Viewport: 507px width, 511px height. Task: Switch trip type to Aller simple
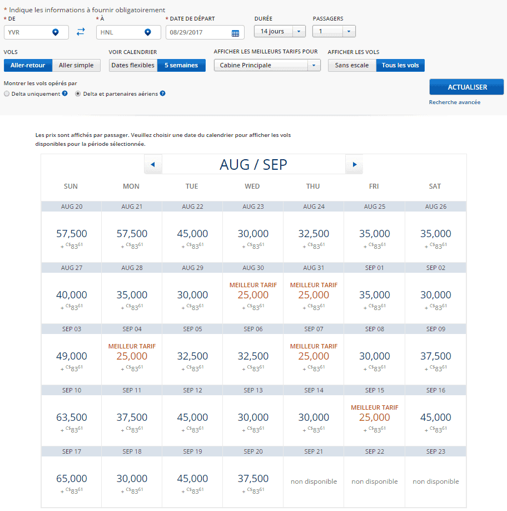[x=77, y=65]
